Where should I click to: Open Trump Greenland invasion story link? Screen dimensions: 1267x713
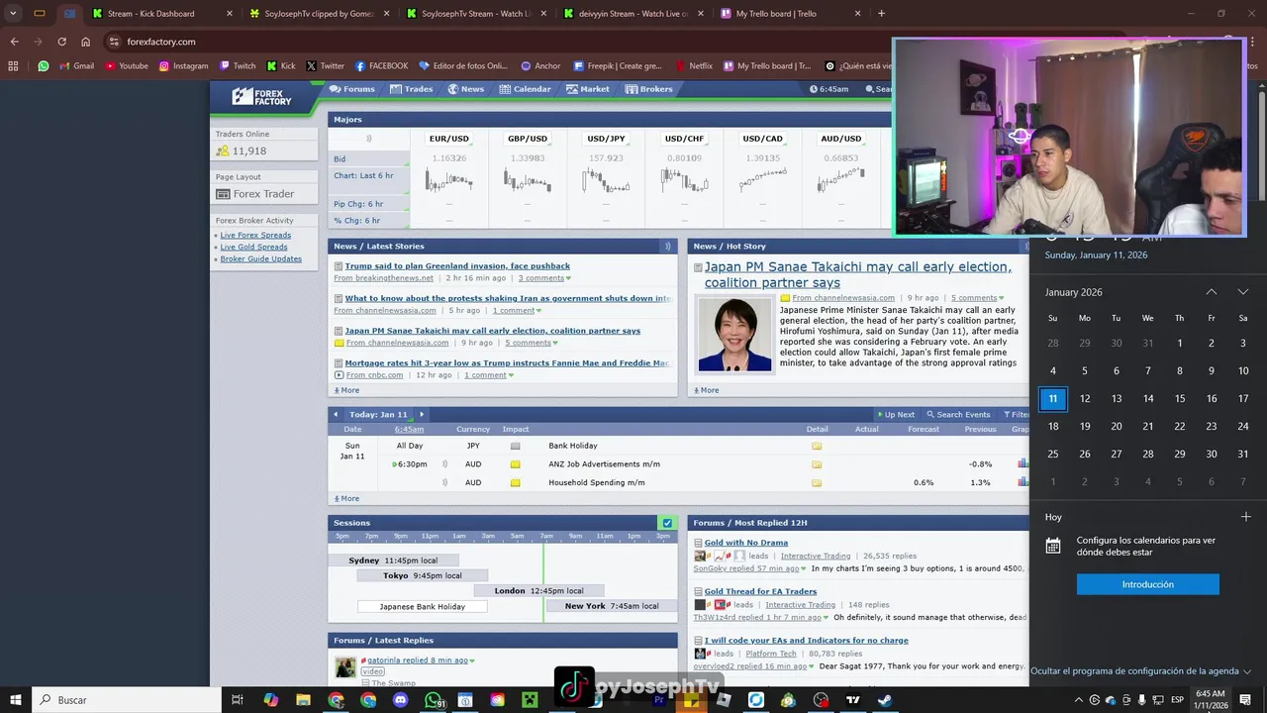point(457,266)
